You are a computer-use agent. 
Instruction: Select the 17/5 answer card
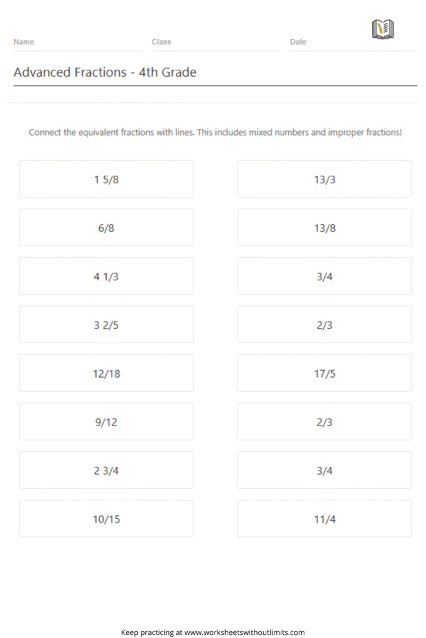(x=324, y=373)
